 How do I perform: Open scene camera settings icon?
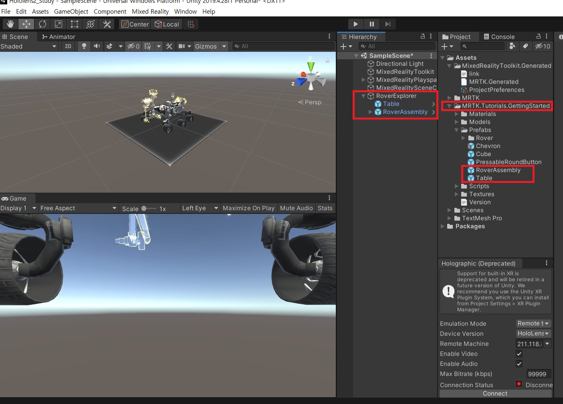(182, 46)
